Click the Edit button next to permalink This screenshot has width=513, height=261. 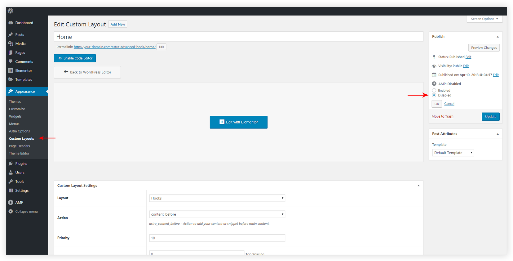pyautogui.click(x=161, y=47)
